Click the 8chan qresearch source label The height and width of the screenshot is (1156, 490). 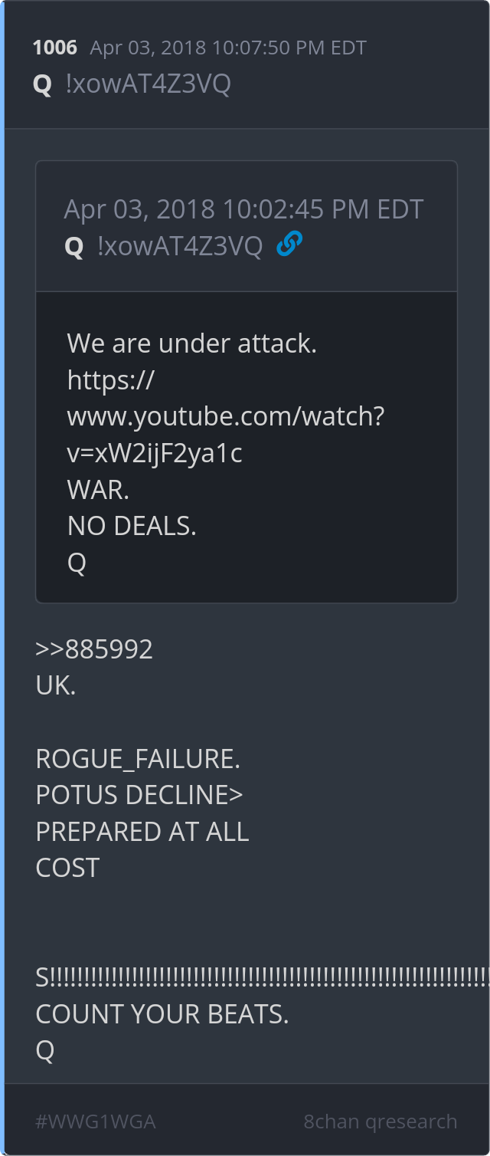(381, 1122)
